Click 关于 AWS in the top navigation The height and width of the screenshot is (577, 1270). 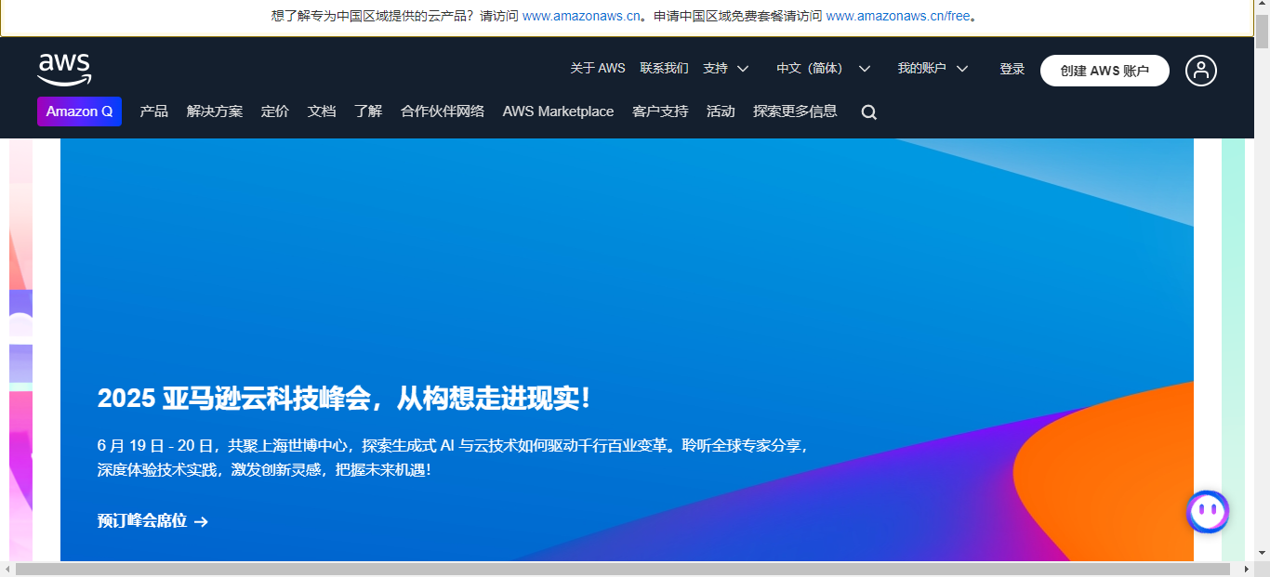(x=597, y=68)
